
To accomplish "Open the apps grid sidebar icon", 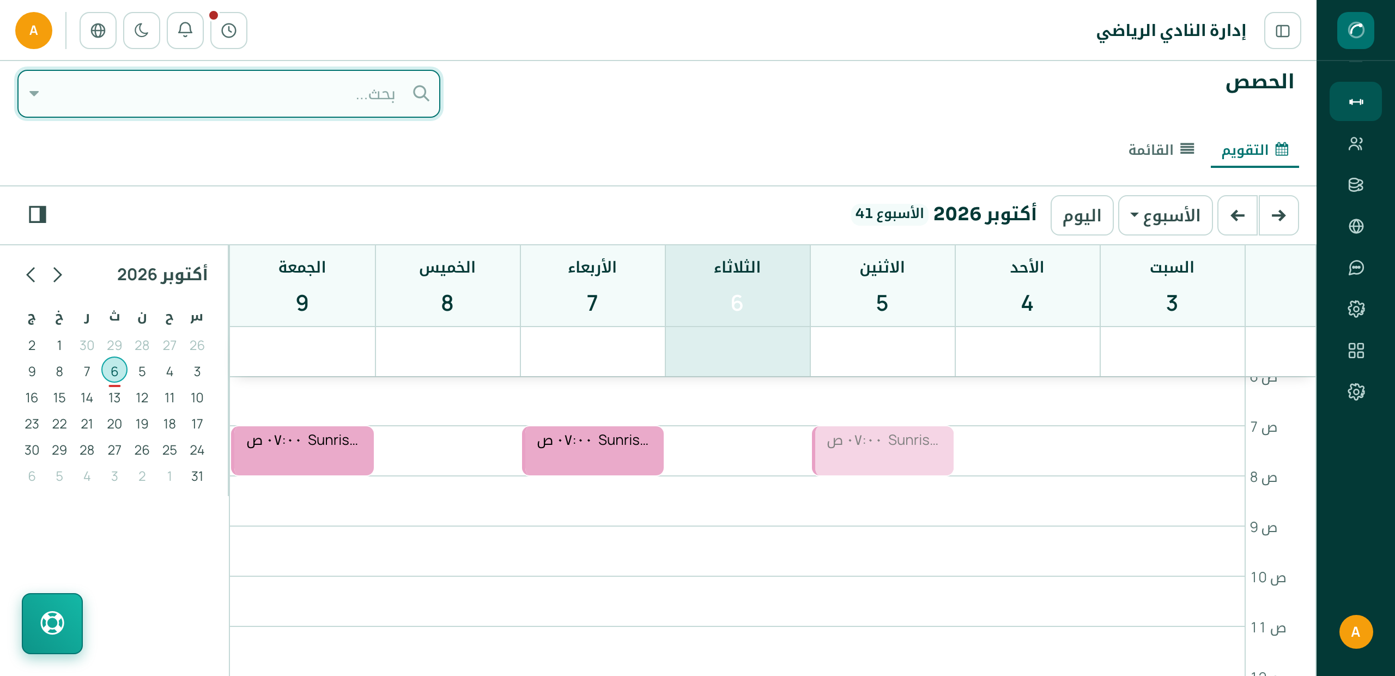I will pos(1356,351).
